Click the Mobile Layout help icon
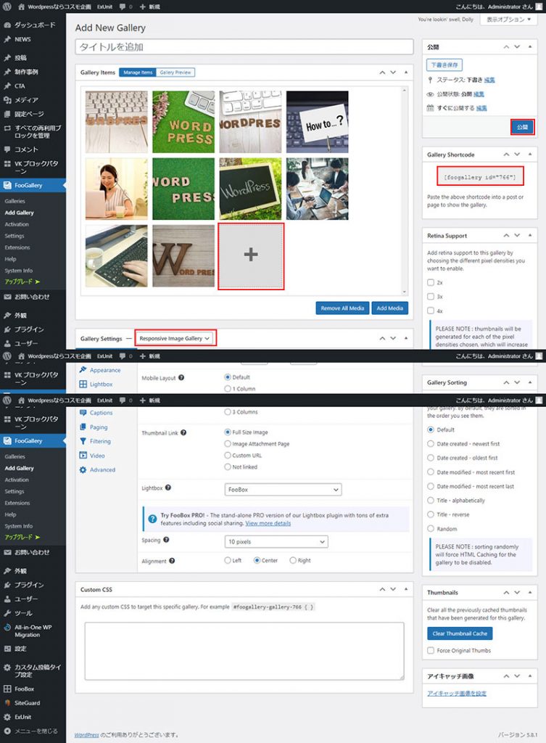 181,377
